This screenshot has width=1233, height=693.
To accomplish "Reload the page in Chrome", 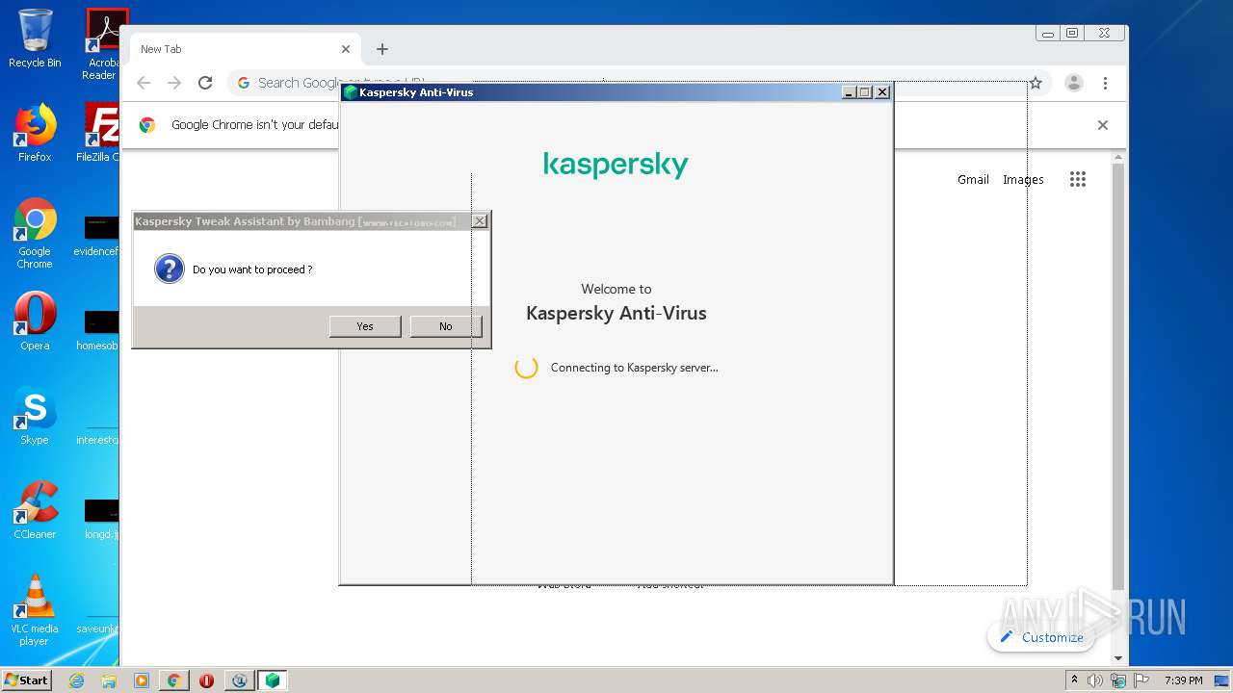I will (205, 83).
